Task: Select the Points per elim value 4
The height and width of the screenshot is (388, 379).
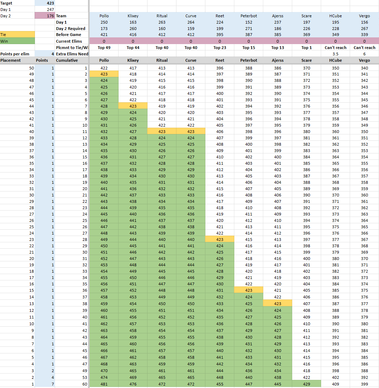Action: point(44,54)
